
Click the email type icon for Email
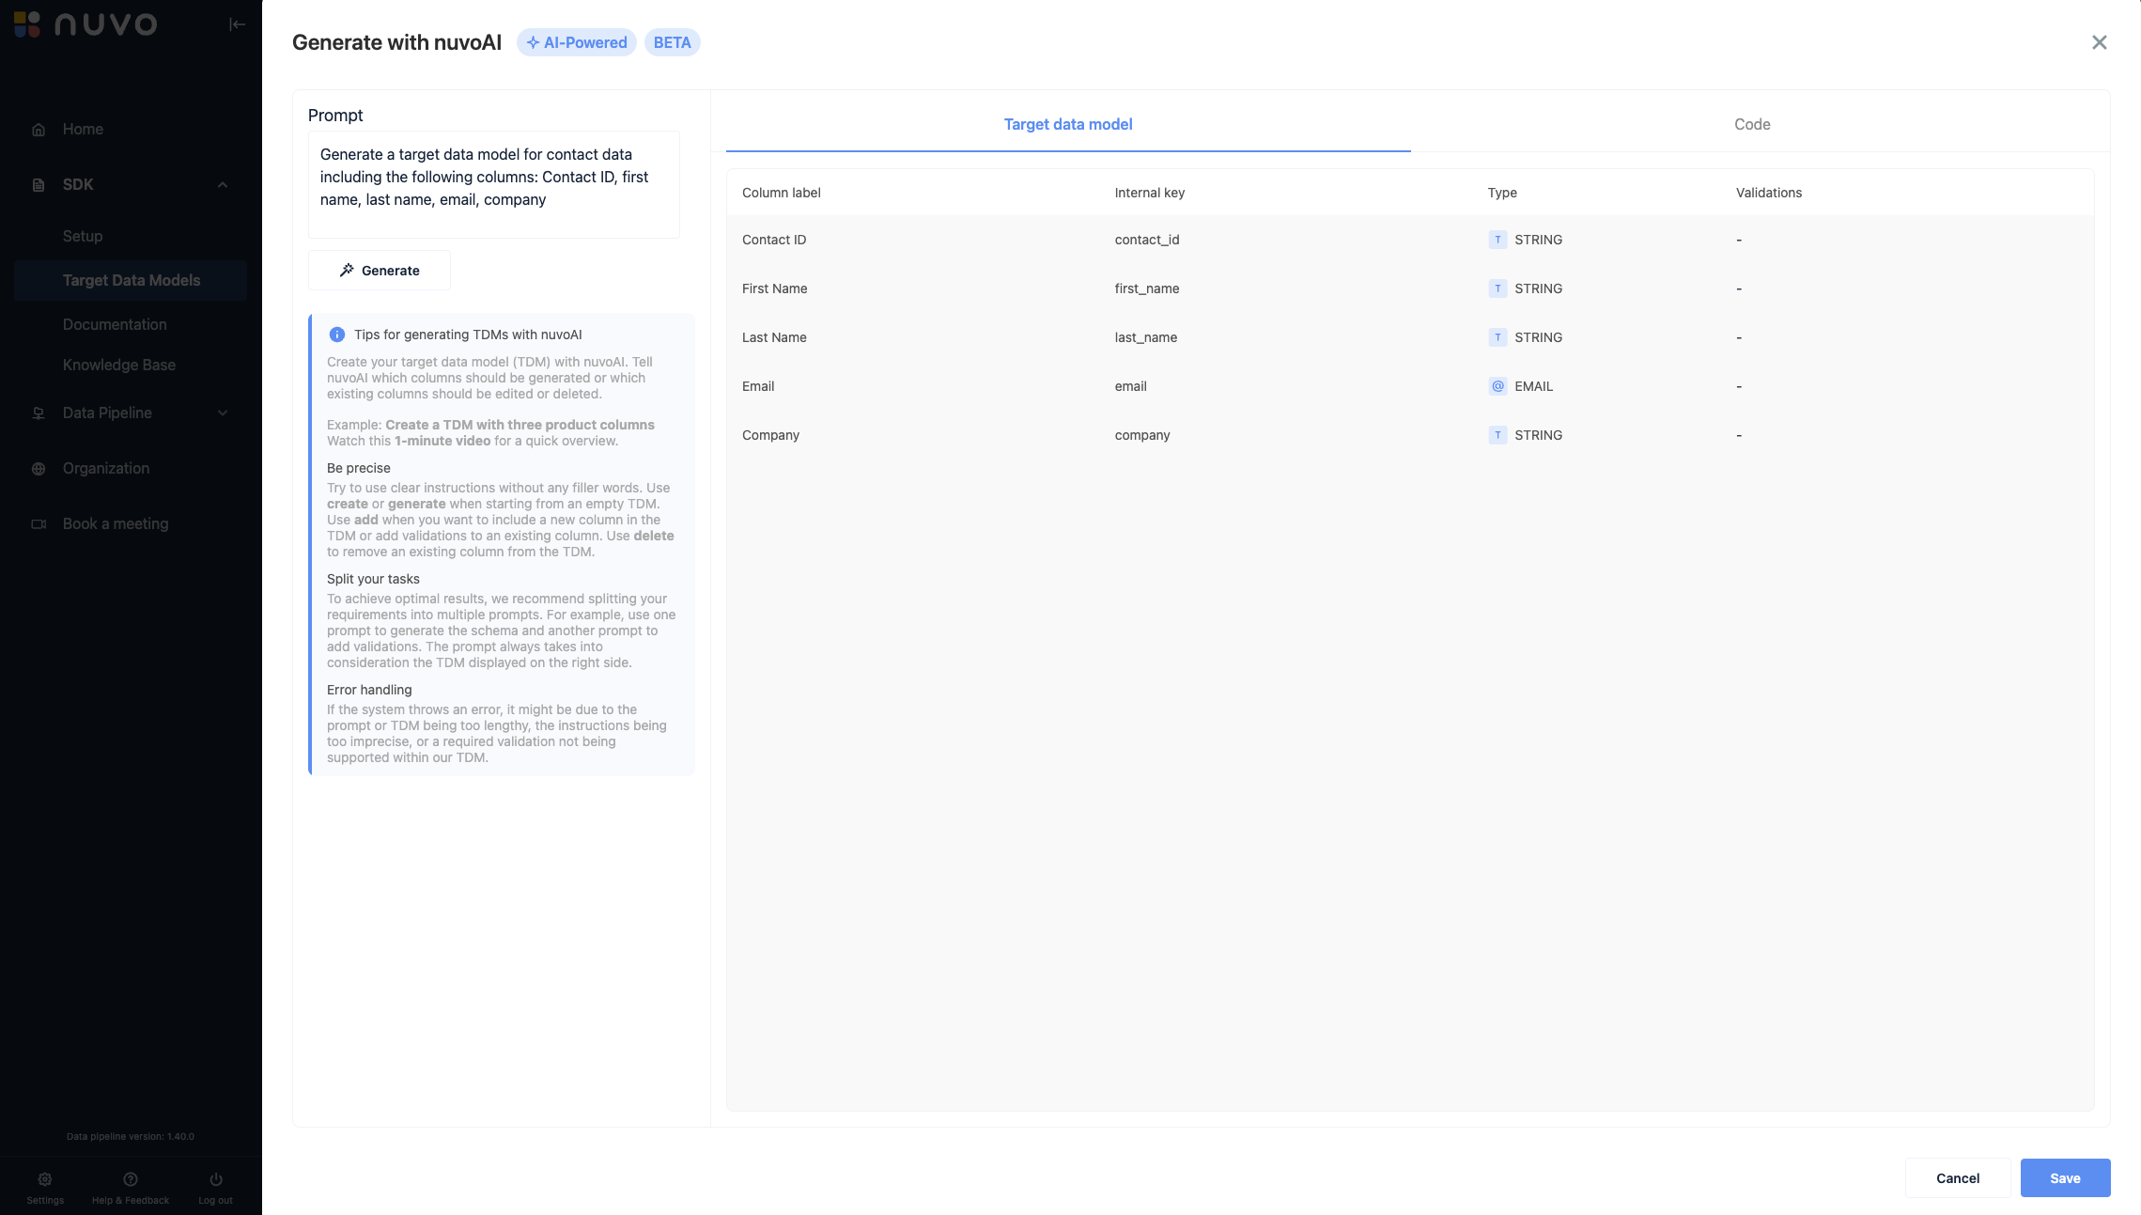(x=1497, y=386)
